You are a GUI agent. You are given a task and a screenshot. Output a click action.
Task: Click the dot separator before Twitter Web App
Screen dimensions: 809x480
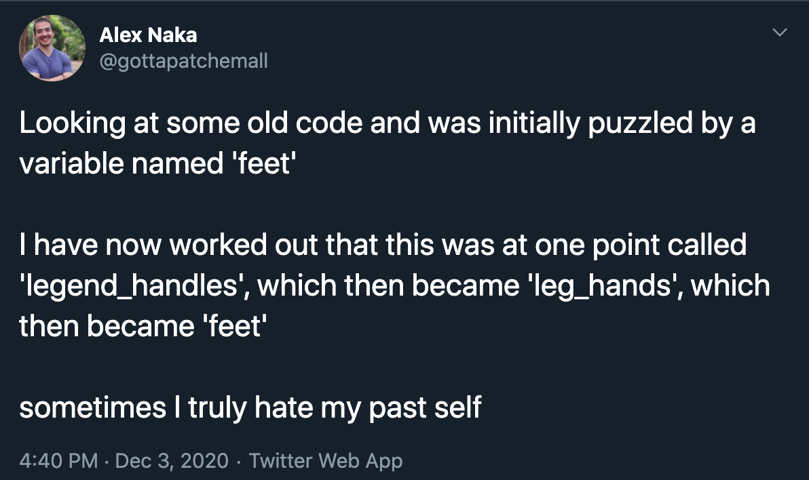tap(239, 462)
